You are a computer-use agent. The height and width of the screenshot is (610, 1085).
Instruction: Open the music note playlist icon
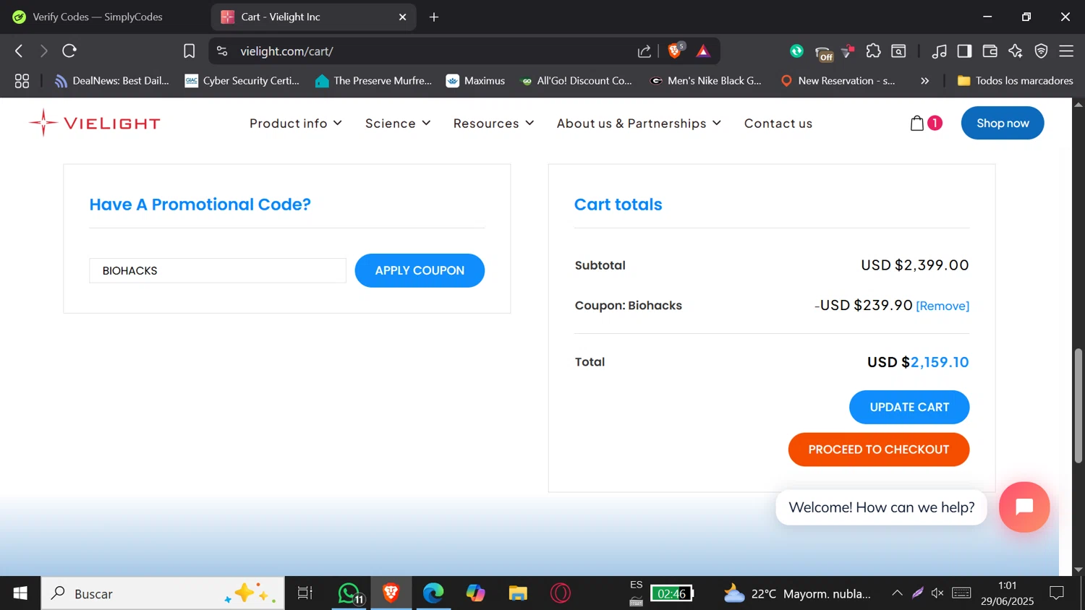click(x=939, y=51)
